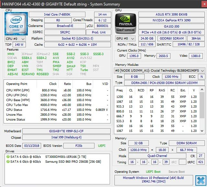The height and width of the screenshot is (187, 207).
Task: Click the cache 6x32 + 6x32 + 6x256 + 15M field
Action: [78, 45]
